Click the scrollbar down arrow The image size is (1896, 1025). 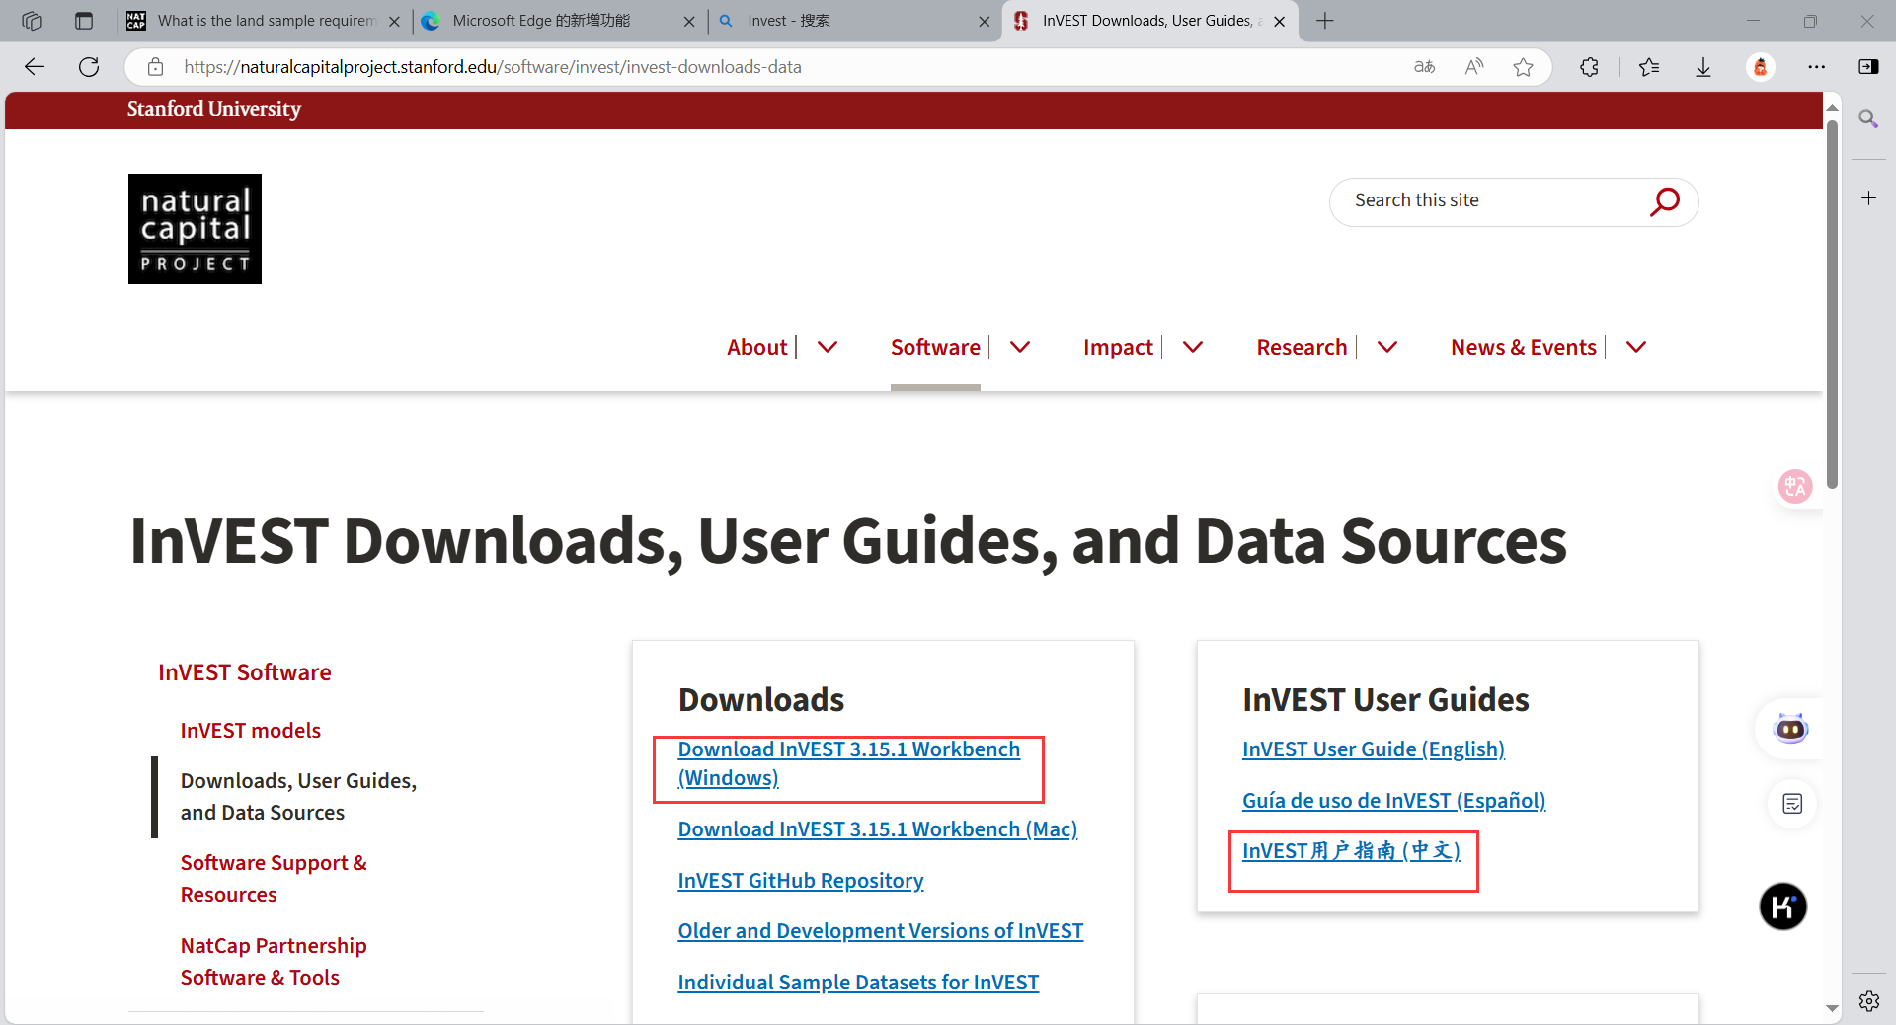click(x=1832, y=1009)
